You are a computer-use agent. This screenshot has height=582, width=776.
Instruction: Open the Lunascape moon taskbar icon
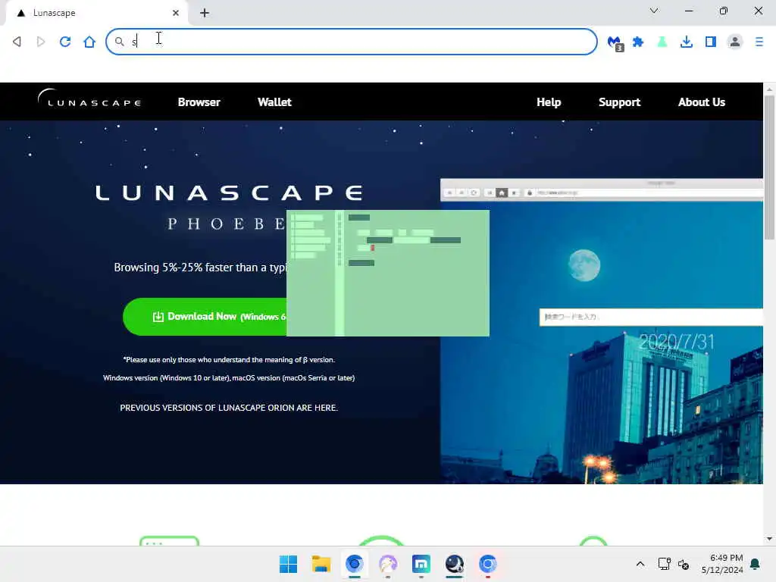[455, 564]
